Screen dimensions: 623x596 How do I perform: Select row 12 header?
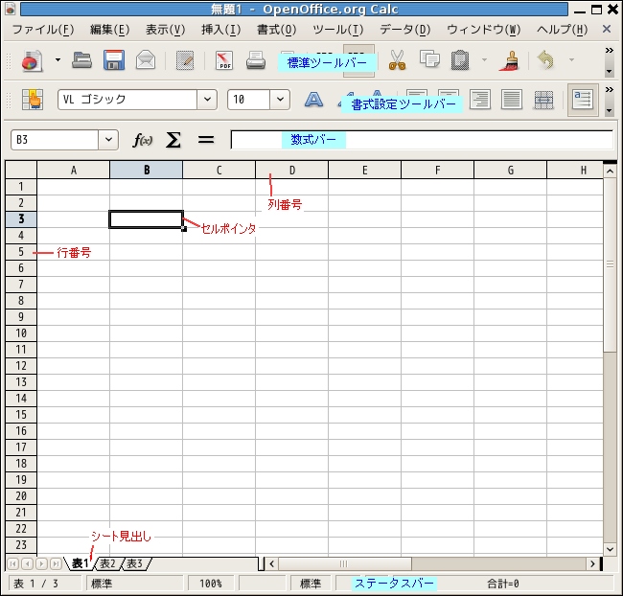point(21,366)
